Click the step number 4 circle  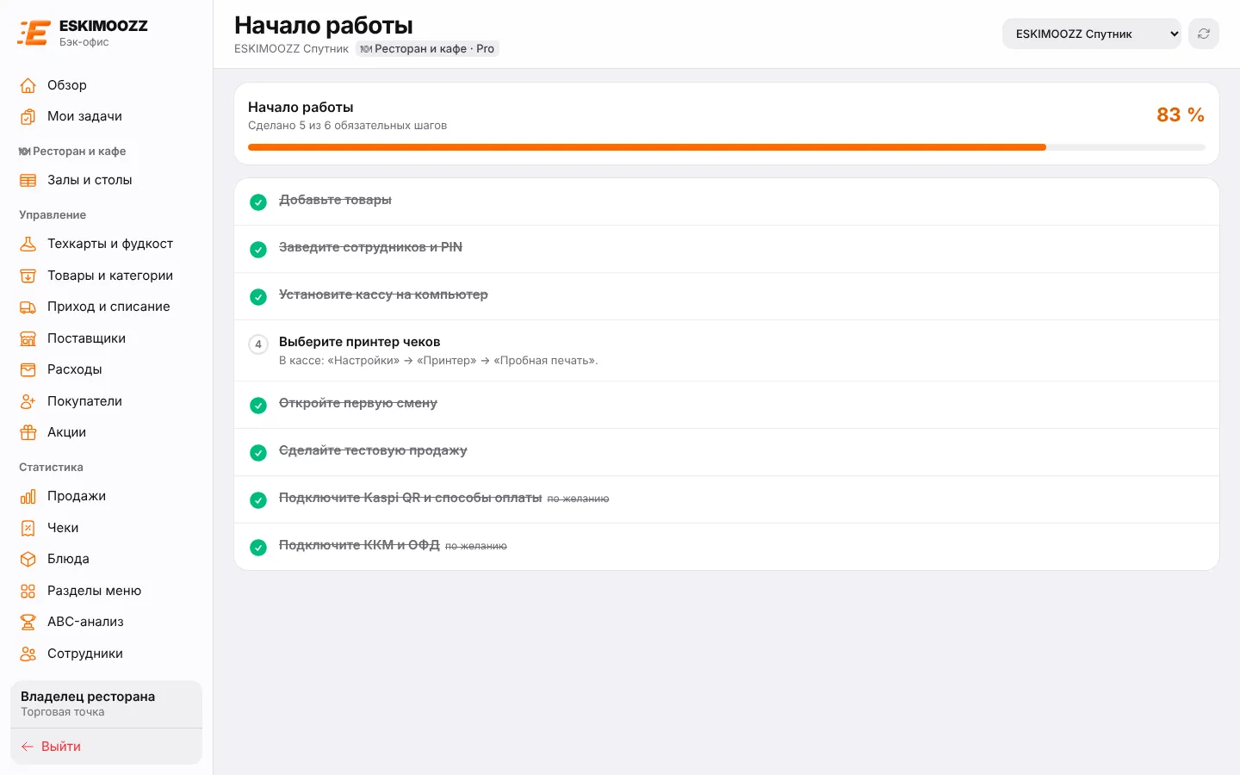[x=258, y=344]
